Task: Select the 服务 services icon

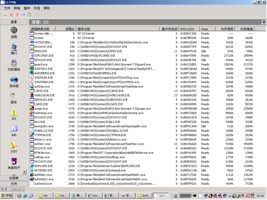Action: coord(14,96)
